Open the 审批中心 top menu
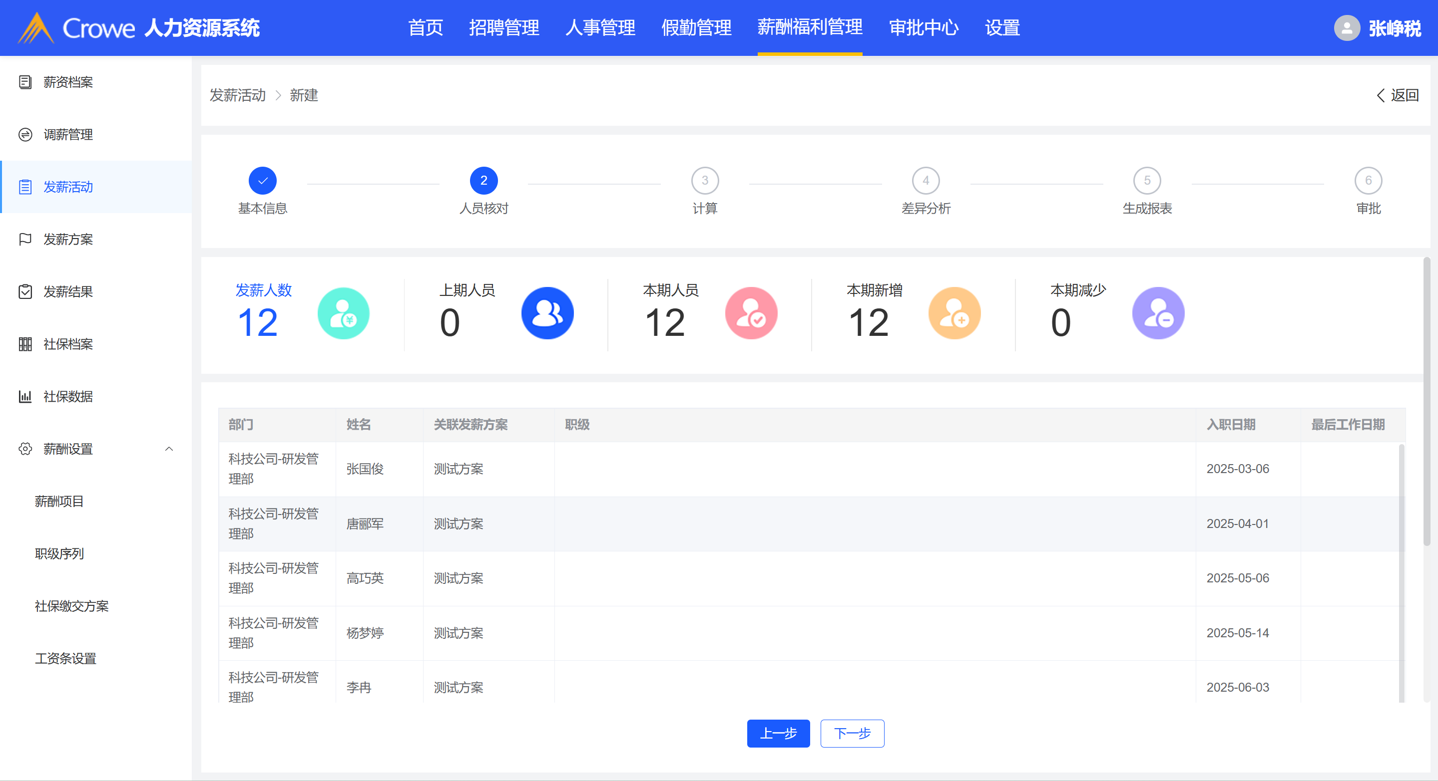The height and width of the screenshot is (781, 1438). click(x=924, y=28)
